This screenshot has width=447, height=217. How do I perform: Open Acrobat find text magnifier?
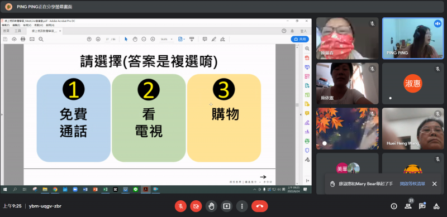coord(41,39)
